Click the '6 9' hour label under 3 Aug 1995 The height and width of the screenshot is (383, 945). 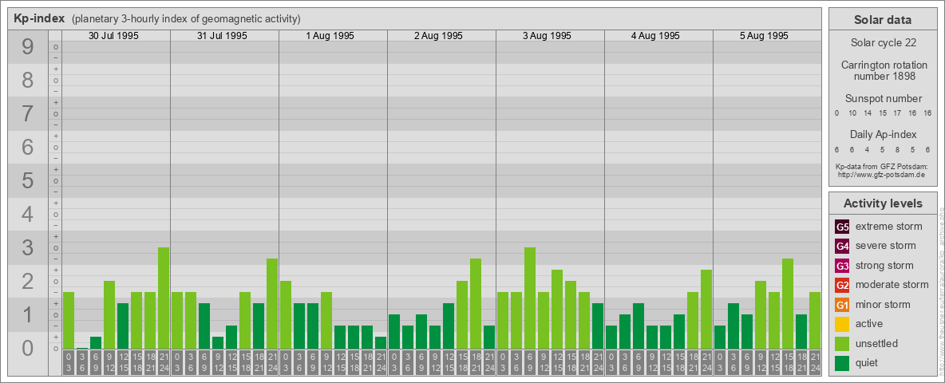tap(530, 363)
